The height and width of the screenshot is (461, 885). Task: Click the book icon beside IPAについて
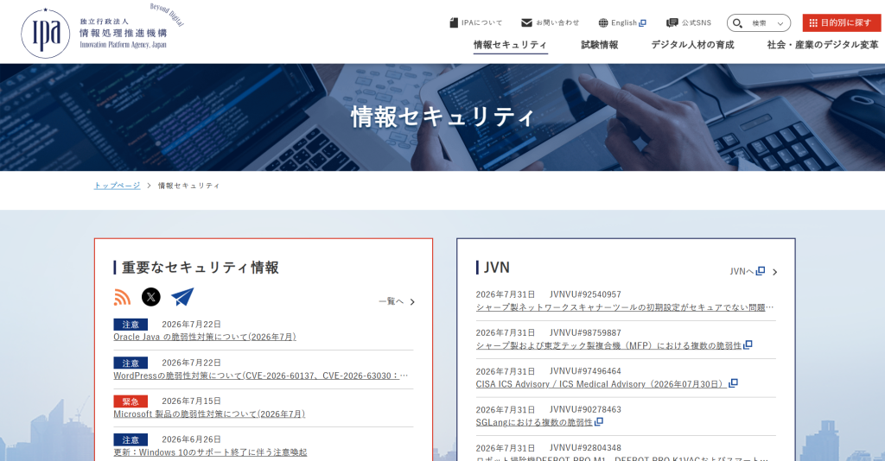(454, 22)
